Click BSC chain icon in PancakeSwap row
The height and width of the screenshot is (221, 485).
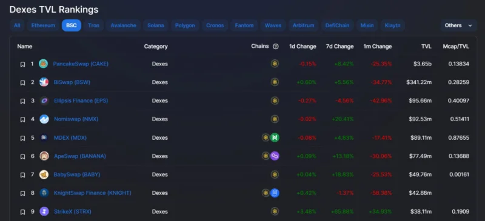[x=275, y=64]
